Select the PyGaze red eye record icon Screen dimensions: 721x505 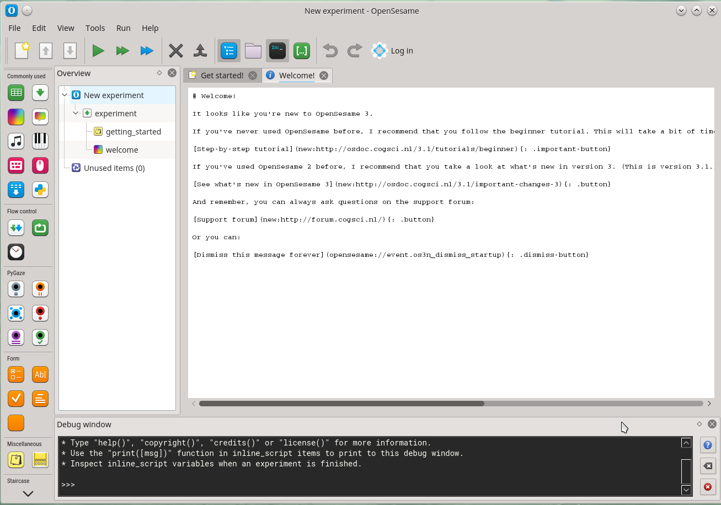pyautogui.click(x=40, y=313)
